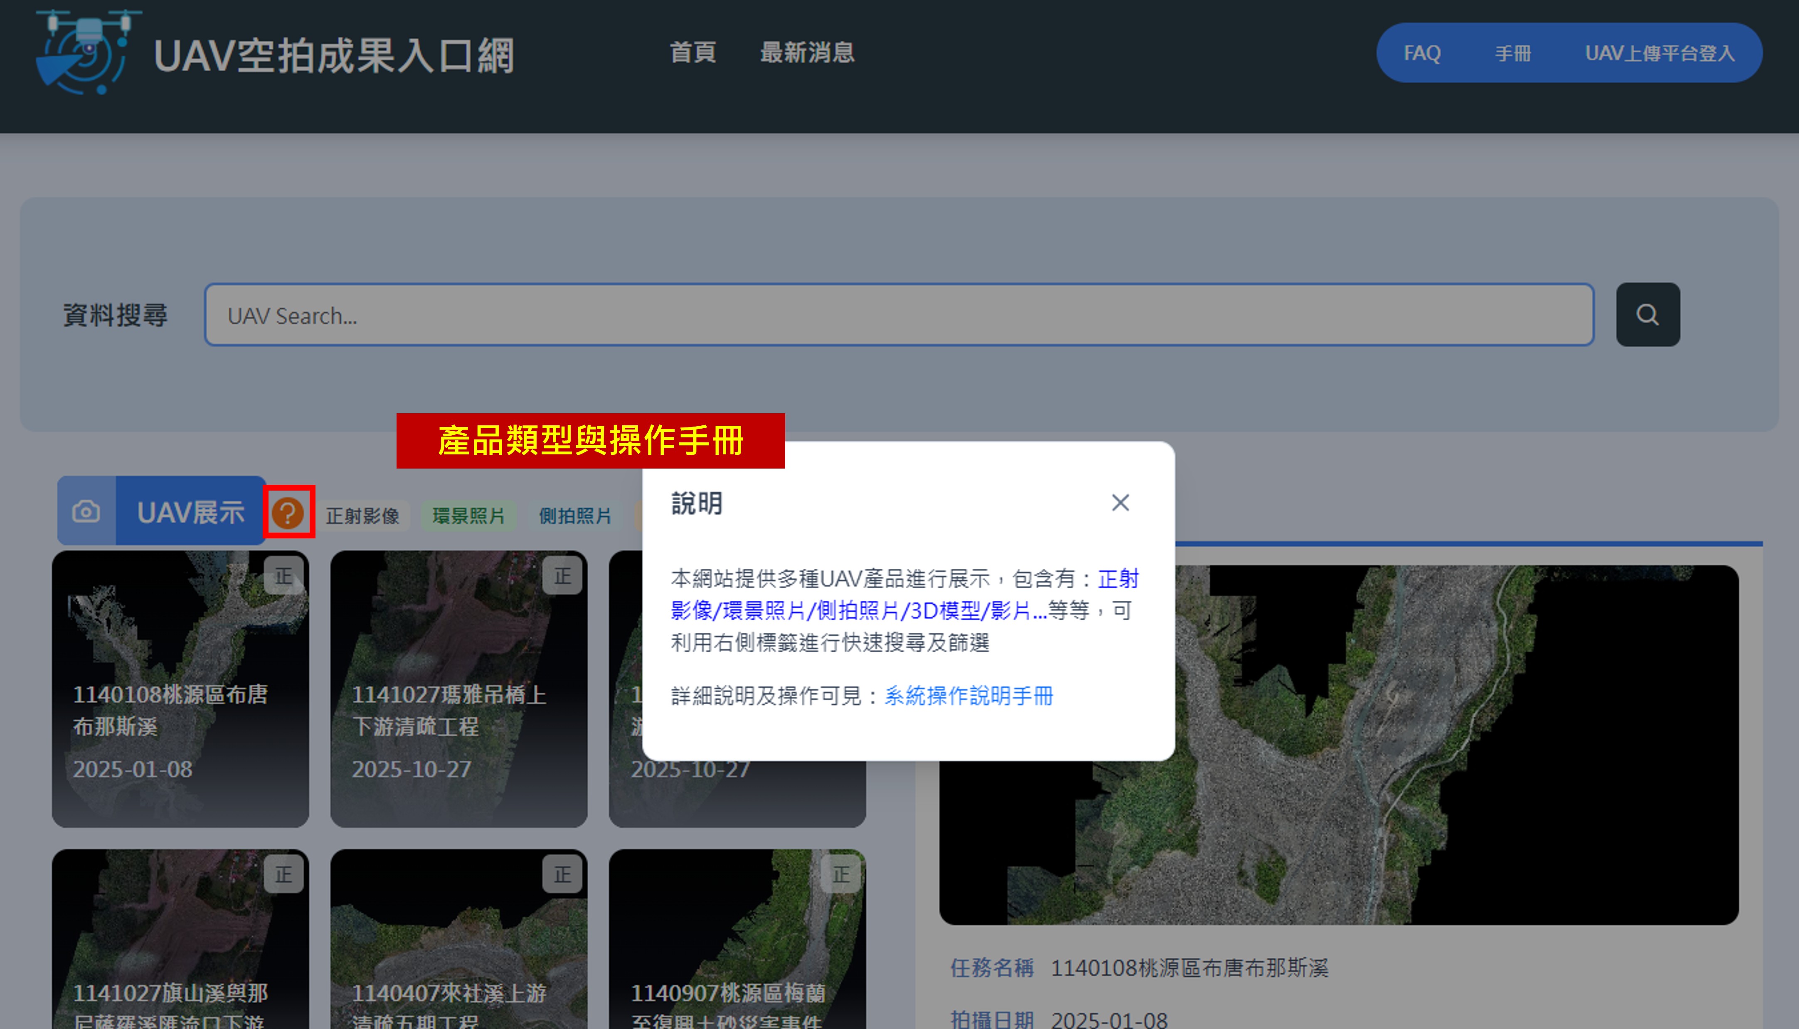Image resolution: width=1799 pixels, height=1029 pixels.
Task: Open card 1140108桃源區布唐布那斯溪
Action: tap(180, 689)
